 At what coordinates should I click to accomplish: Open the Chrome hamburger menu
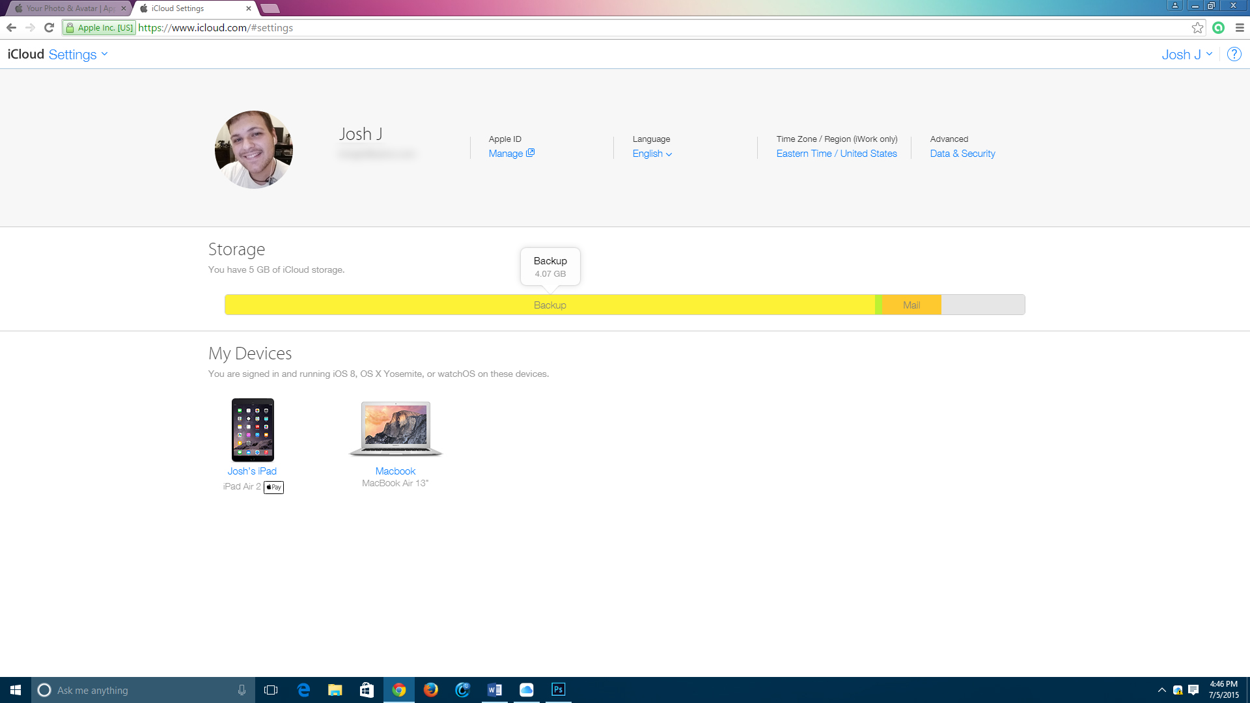click(x=1240, y=27)
